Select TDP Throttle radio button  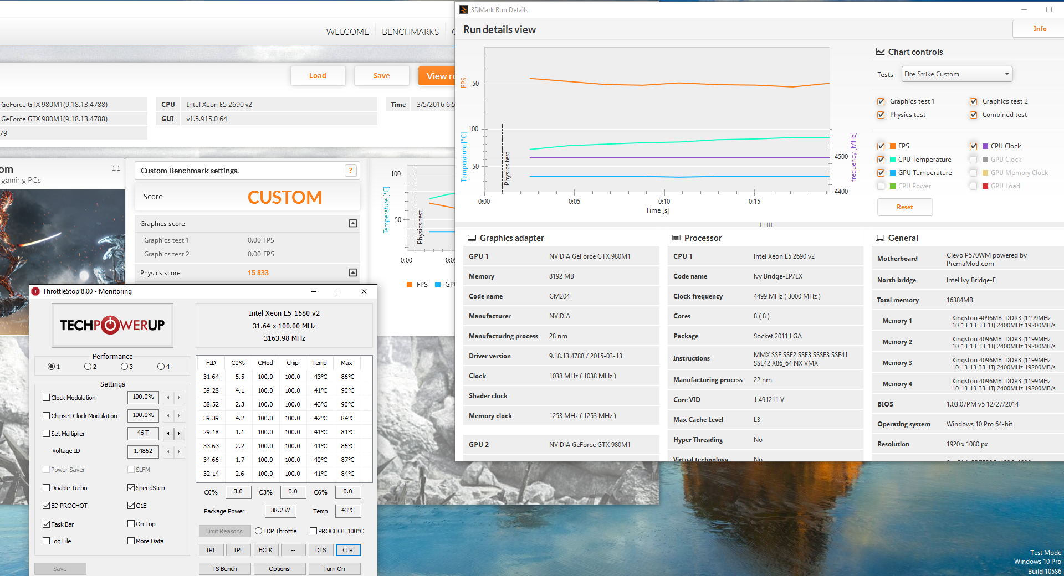pos(258,531)
